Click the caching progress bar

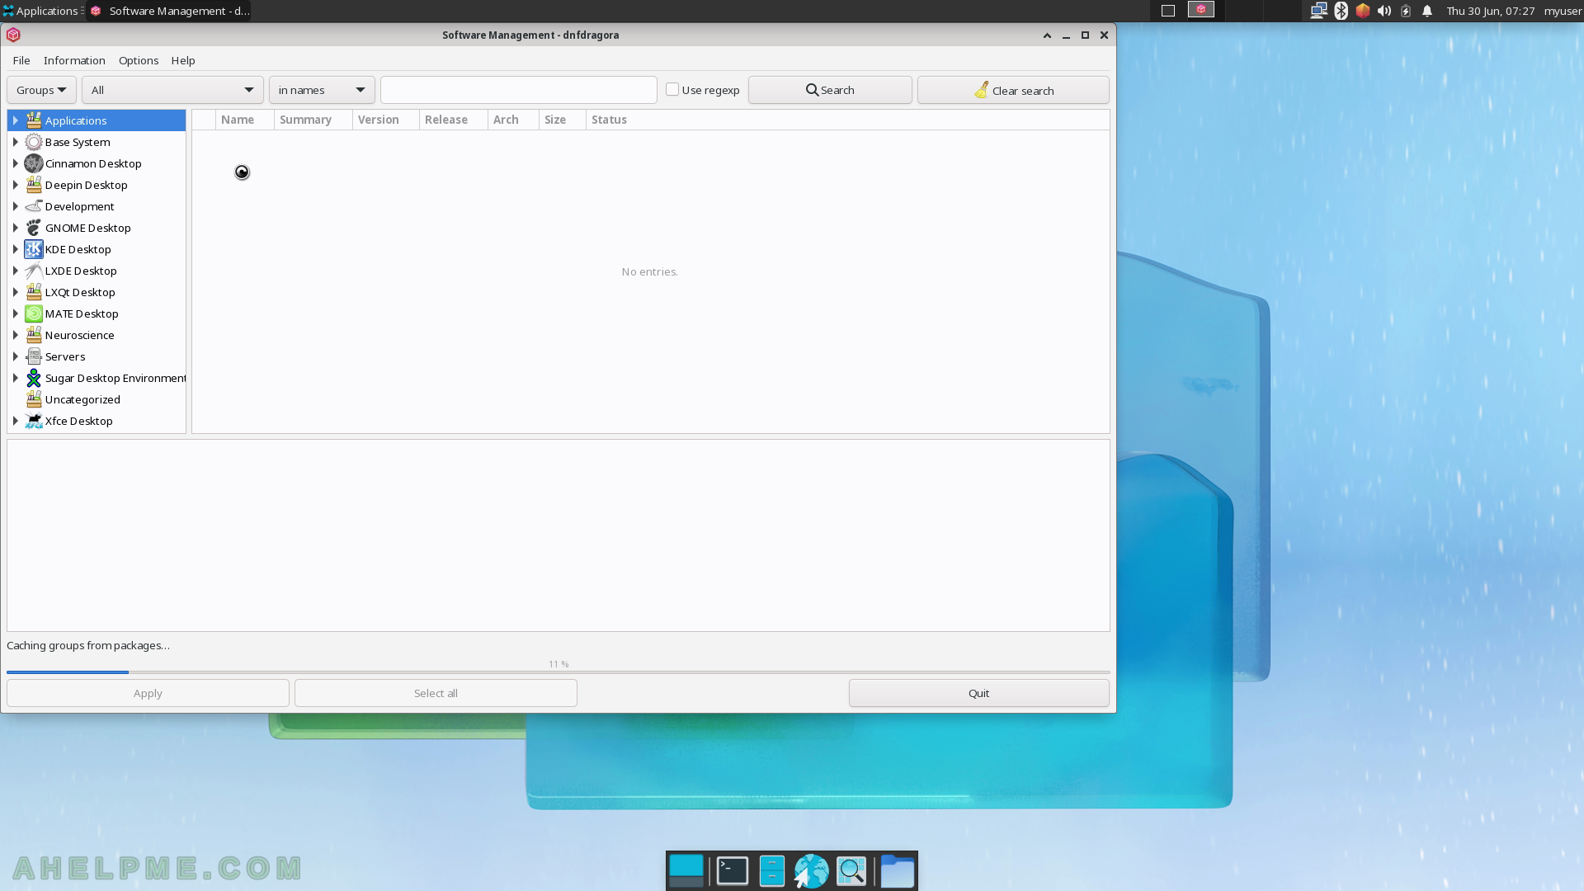tap(559, 672)
